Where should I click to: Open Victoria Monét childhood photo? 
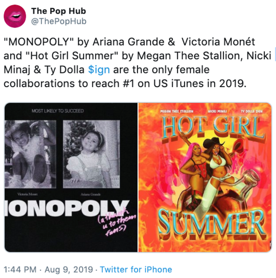pyautogui.click(x=30, y=154)
